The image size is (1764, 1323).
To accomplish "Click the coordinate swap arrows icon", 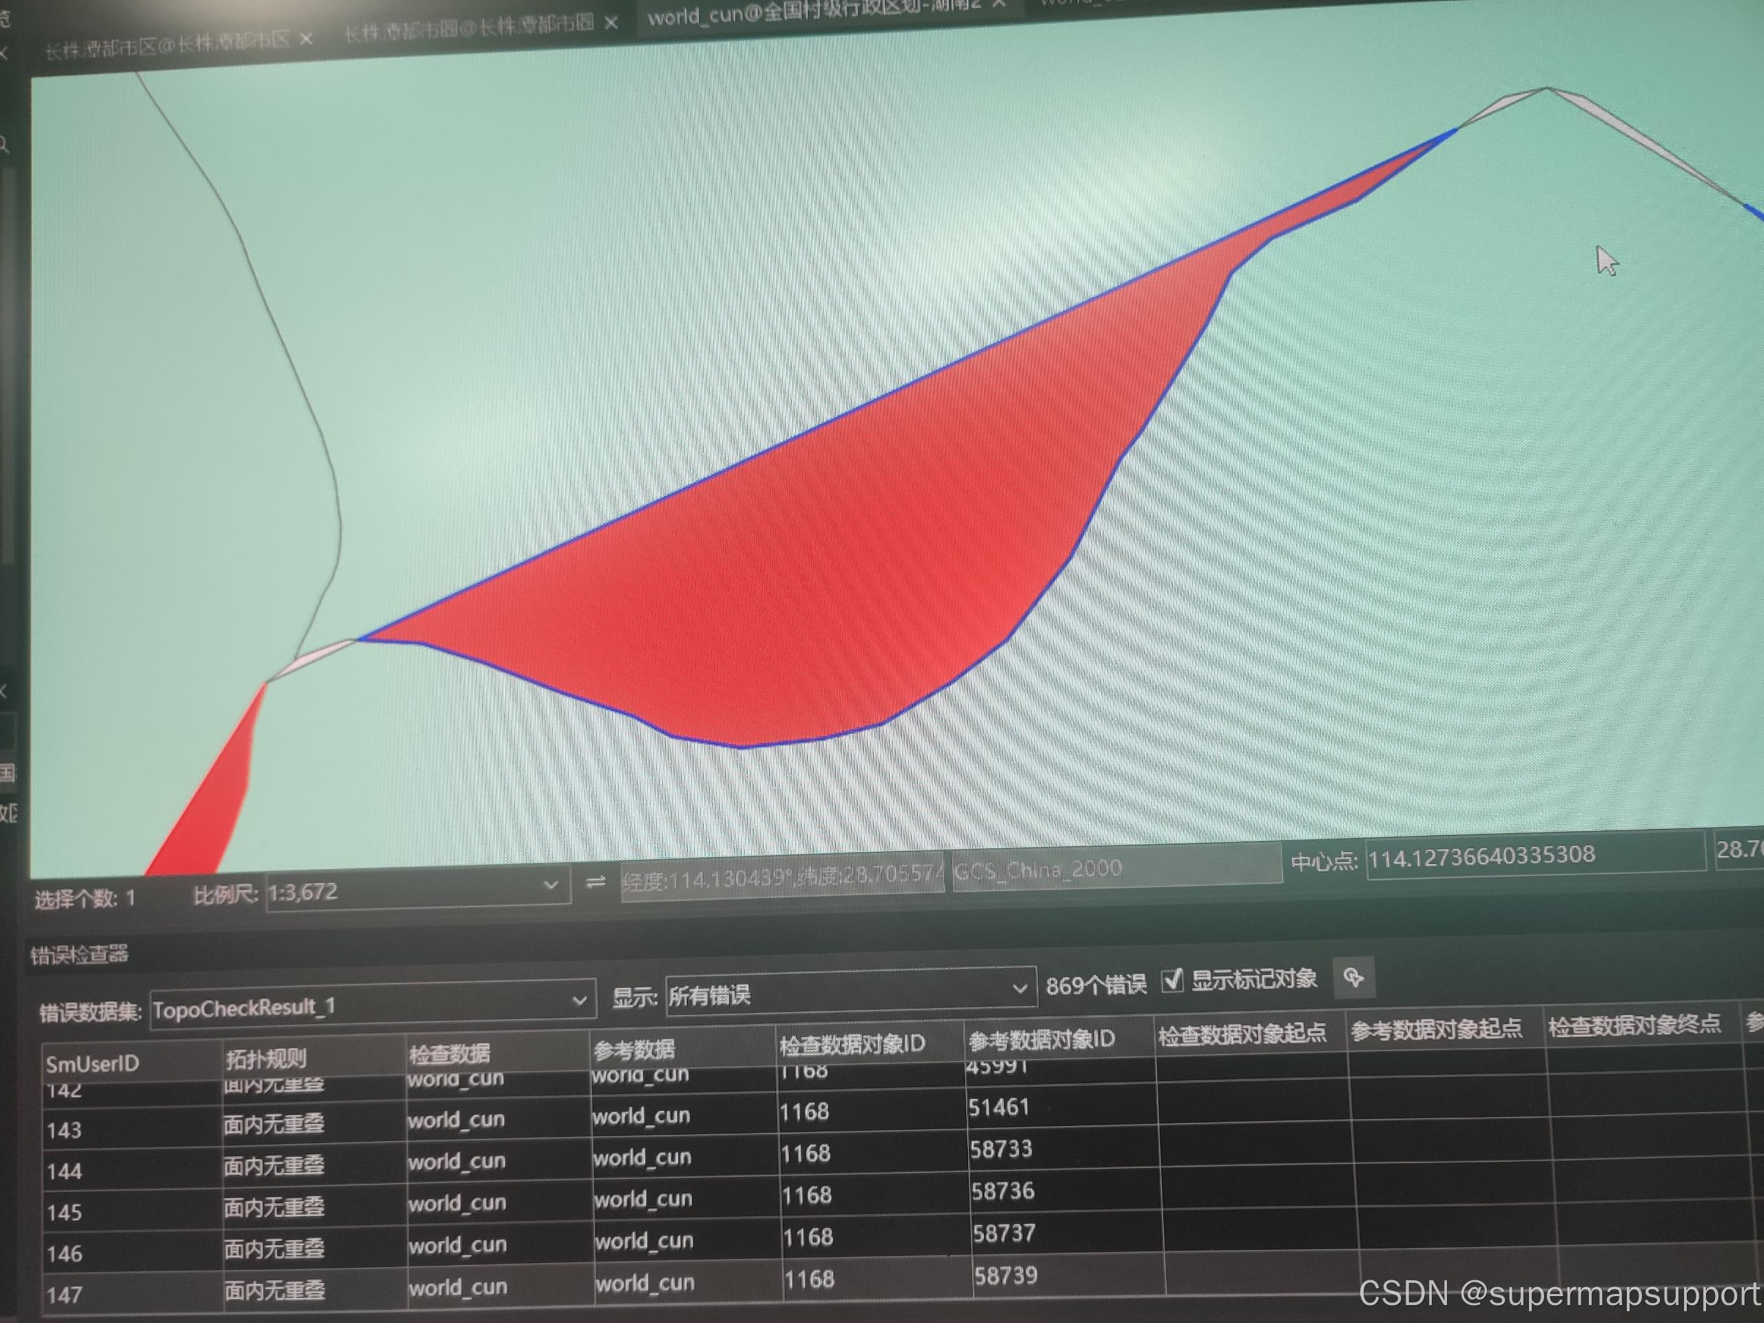I will point(595,882).
